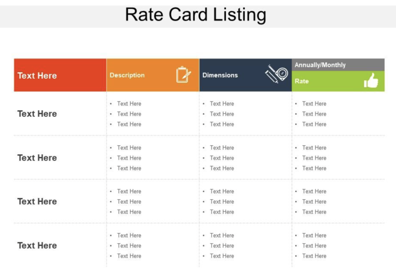The image size is (396, 276).
Task: Click last Dimensions bullet in the bottom row
Action: click(222, 256)
